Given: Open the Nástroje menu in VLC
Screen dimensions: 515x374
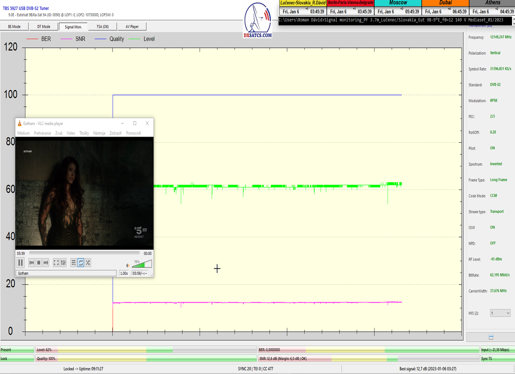Looking at the screenshot, I should 99,133.
